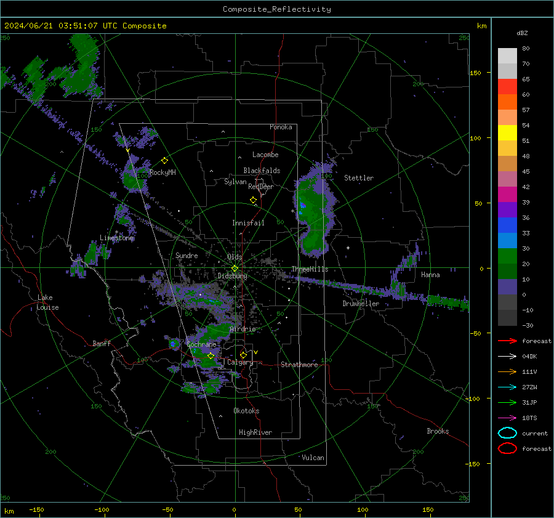Click the cyan 27ZW arrow legend icon

tap(507, 387)
